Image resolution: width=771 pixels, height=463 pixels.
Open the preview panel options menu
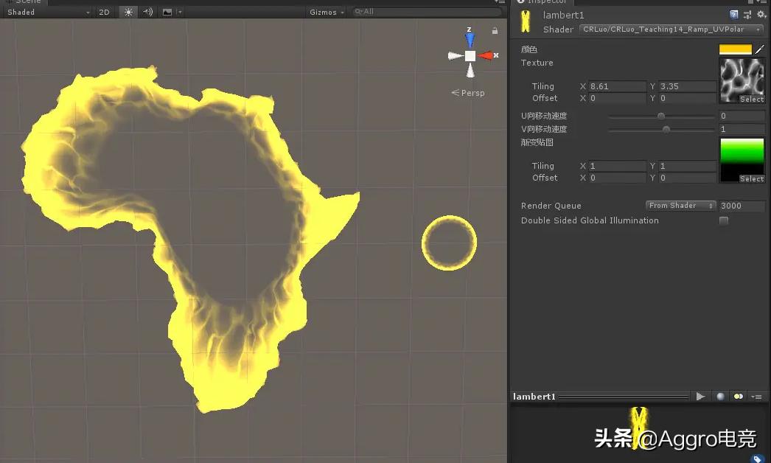click(x=757, y=397)
